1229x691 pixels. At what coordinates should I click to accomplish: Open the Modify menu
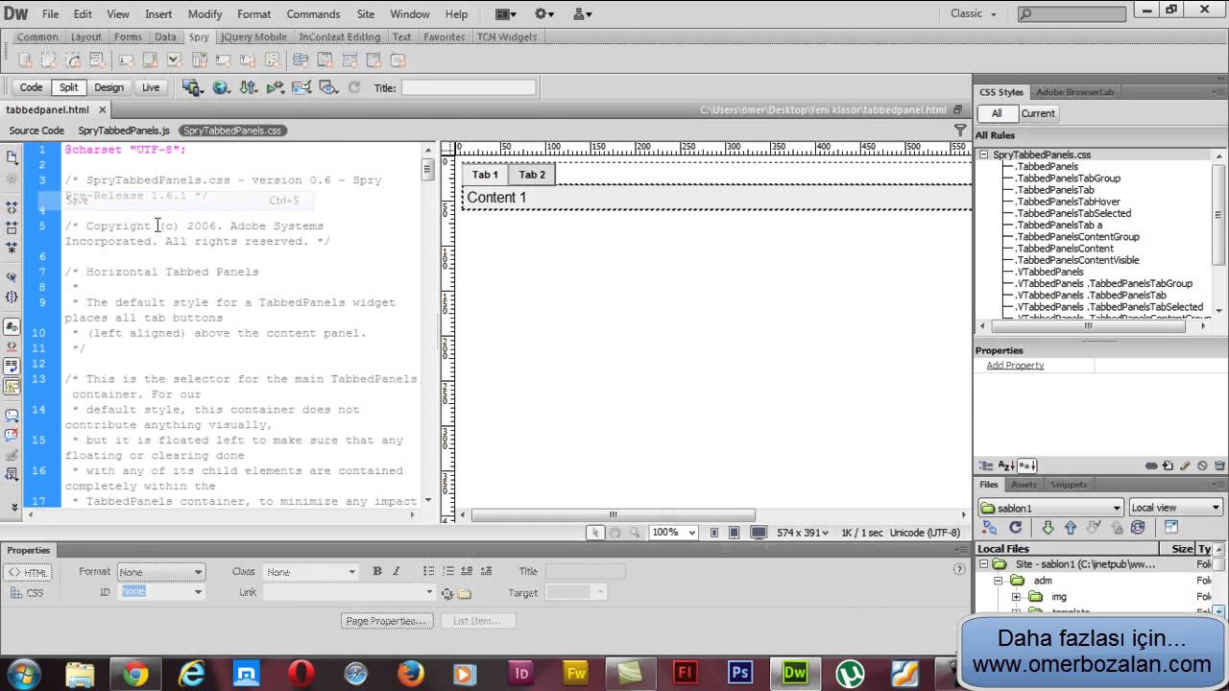click(205, 14)
